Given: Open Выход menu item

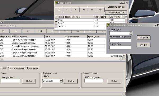Looking at the screenshot, I should tap(13, 26).
